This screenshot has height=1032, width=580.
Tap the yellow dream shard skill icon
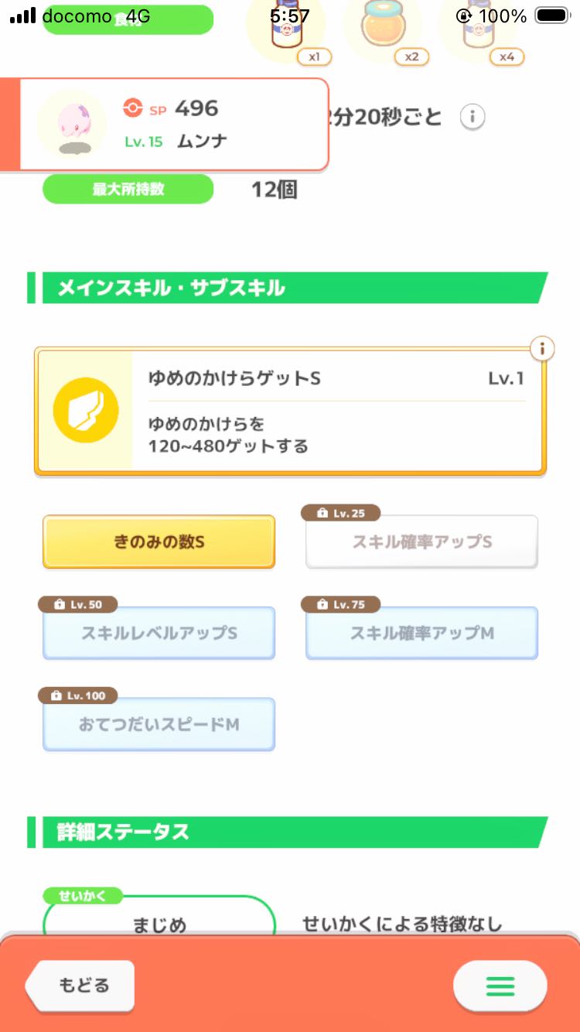coord(85,410)
